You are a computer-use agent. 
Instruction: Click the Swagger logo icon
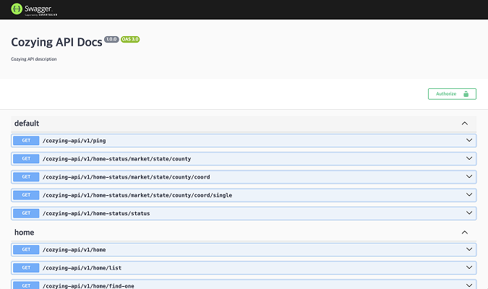(17, 9)
